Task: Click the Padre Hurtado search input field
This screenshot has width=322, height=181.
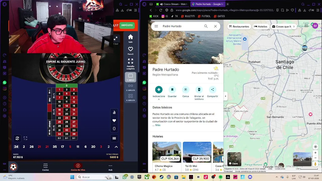Action: click(x=182, y=26)
